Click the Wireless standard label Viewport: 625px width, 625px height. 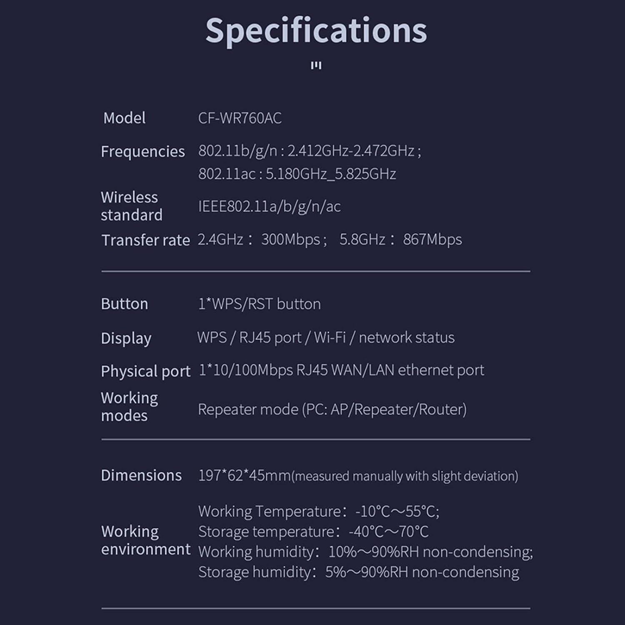pos(131,206)
